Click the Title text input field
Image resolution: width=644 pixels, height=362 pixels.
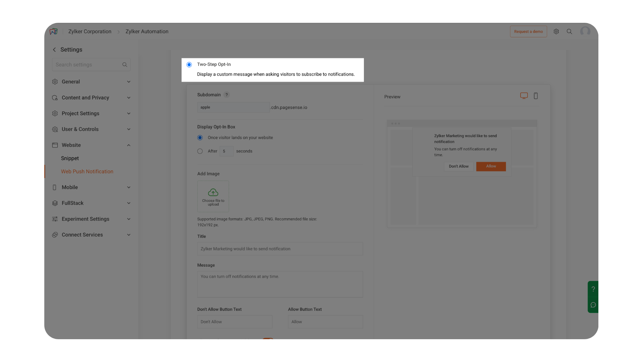click(x=280, y=249)
